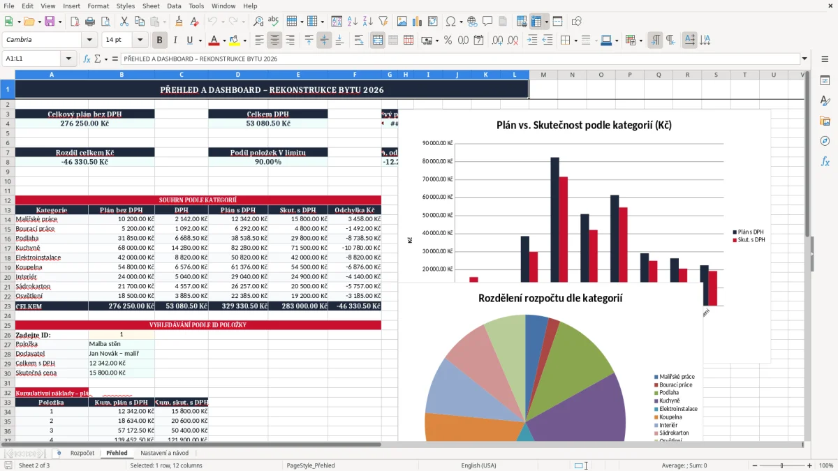
Task: Open font color dropdown arrow
Action: coord(223,40)
